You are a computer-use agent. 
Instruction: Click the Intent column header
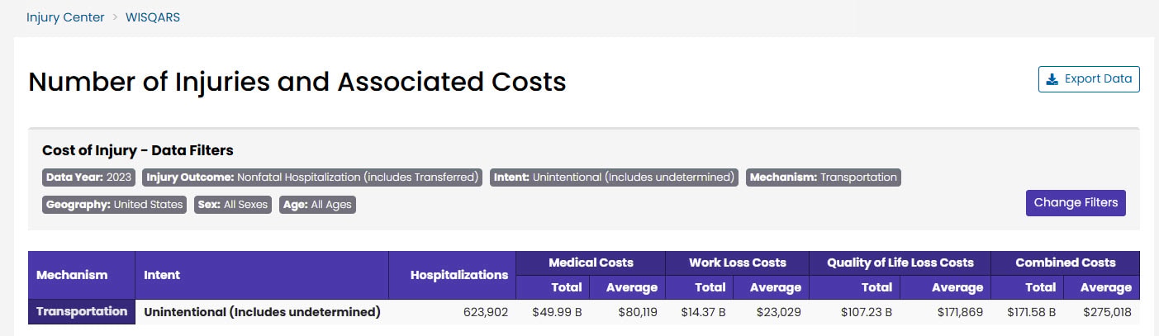pos(162,275)
